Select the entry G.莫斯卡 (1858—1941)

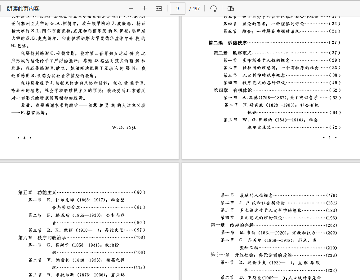(87, 249)
